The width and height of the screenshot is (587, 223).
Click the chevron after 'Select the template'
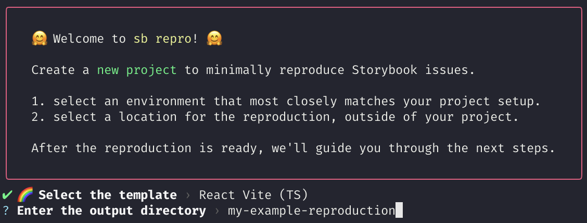[x=188, y=195]
